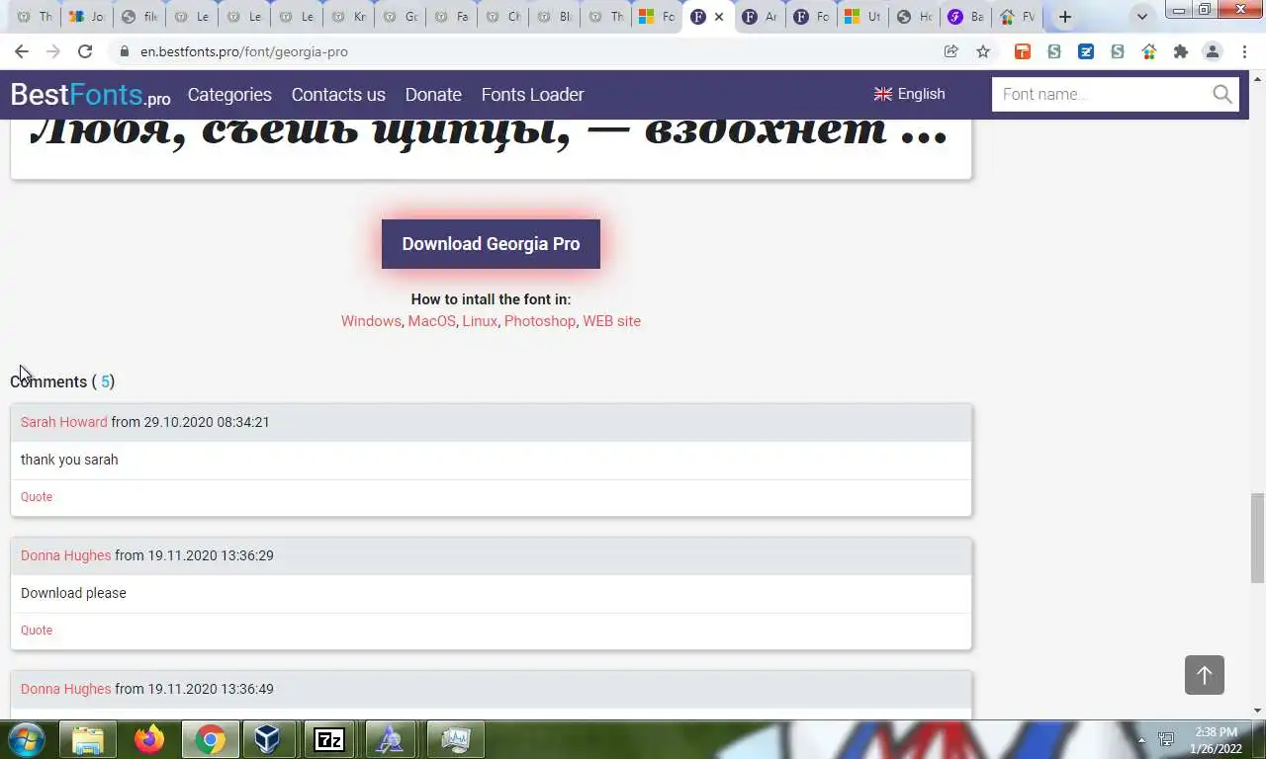The image size is (1266, 759).
Task: Open the Extensions puzzle-piece menu
Action: pyautogui.click(x=1181, y=51)
